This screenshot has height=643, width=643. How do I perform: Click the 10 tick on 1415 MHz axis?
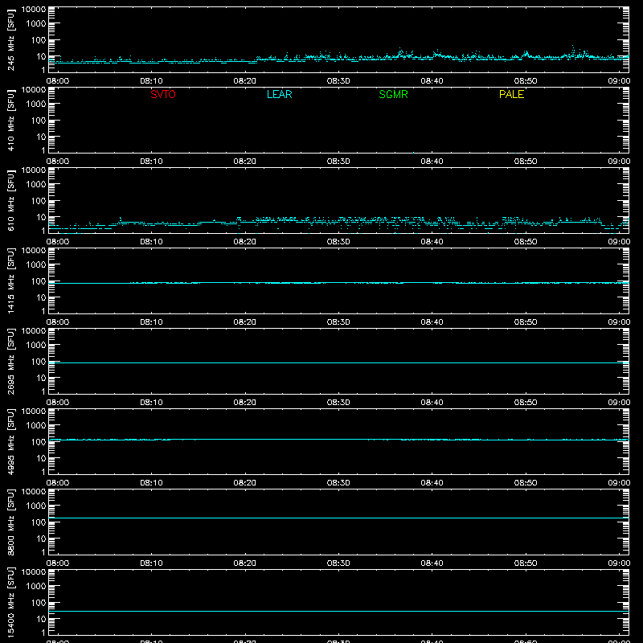point(41,297)
